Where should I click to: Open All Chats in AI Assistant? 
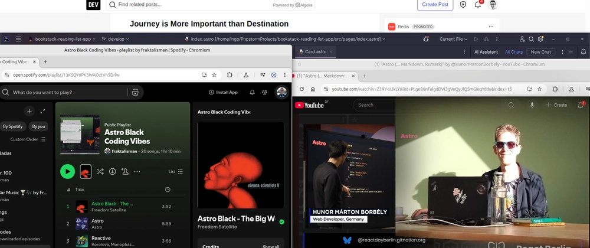pyautogui.click(x=514, y=52)
